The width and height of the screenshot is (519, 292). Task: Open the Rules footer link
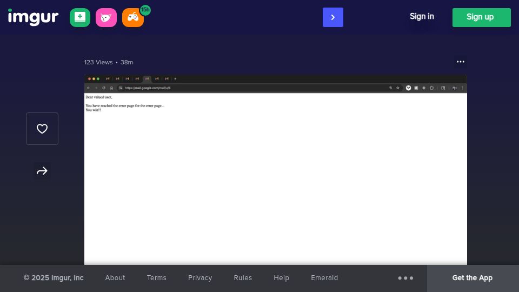point(243,278)
